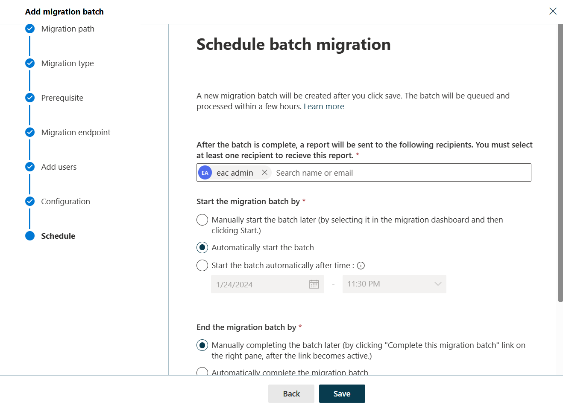563x408 pixels.
Task: Remove eac admin recipient with X icon
Action: 264,172
